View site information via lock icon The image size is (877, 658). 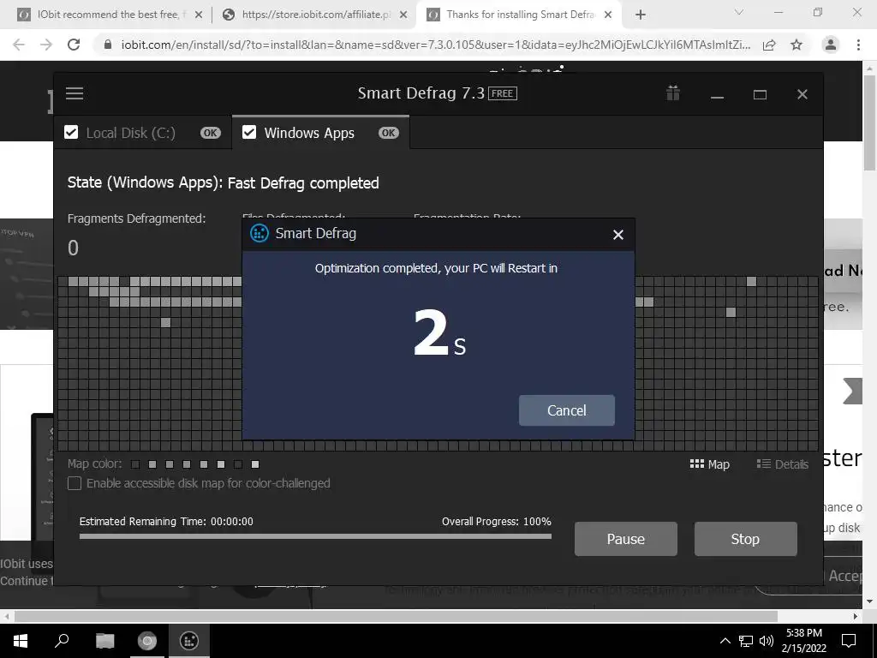click(108, 45)
